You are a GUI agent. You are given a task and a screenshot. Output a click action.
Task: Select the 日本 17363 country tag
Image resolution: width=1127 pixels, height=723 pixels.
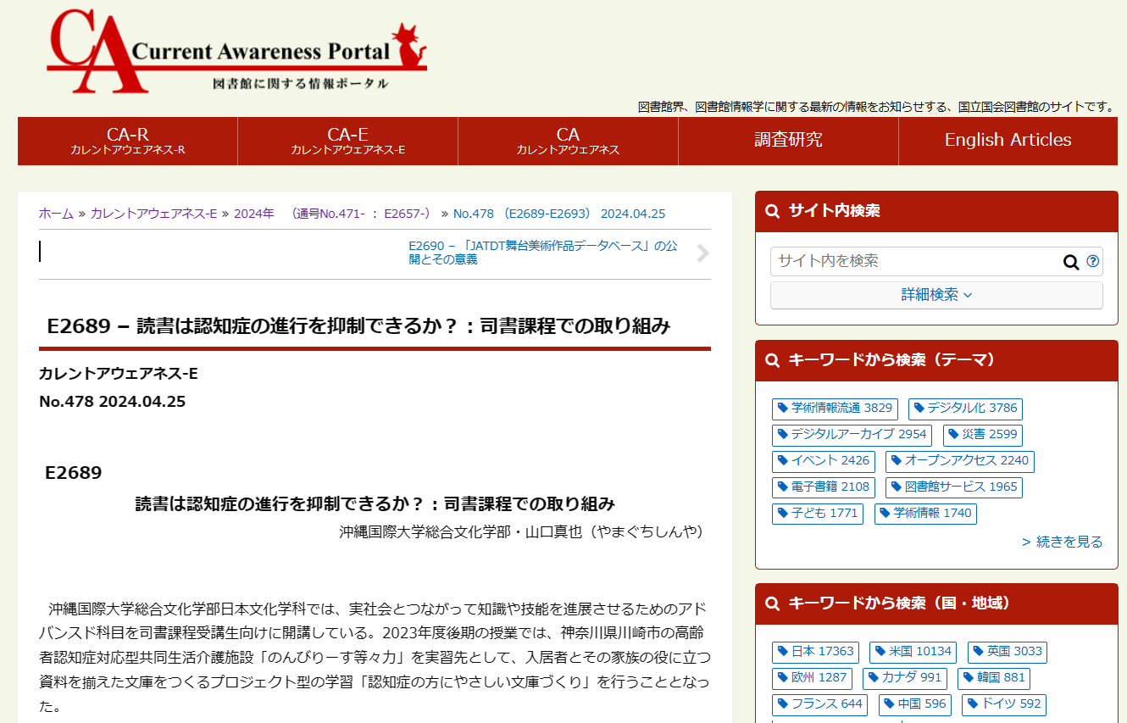[815, 652]
